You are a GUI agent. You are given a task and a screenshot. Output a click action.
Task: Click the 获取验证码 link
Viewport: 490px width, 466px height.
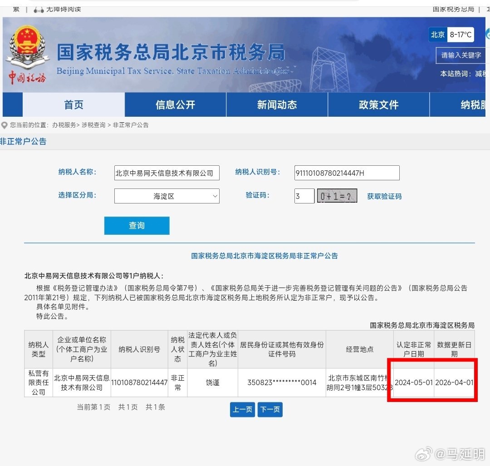(384, 196)
